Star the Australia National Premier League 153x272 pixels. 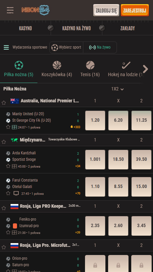[x=4, y=103]
